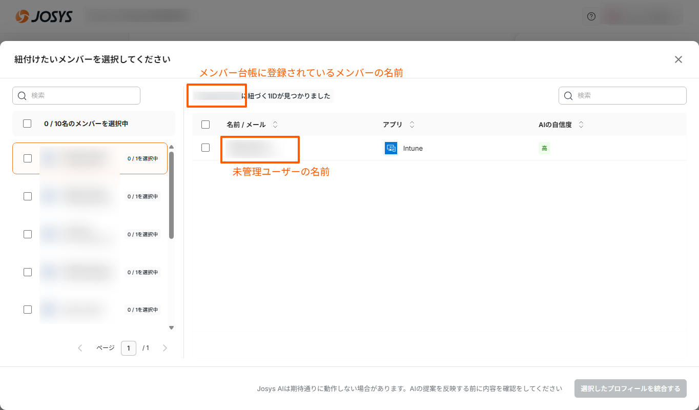Toggle select-all members checkbox
This screenshot has width=699, height=410.
[27, 124]
